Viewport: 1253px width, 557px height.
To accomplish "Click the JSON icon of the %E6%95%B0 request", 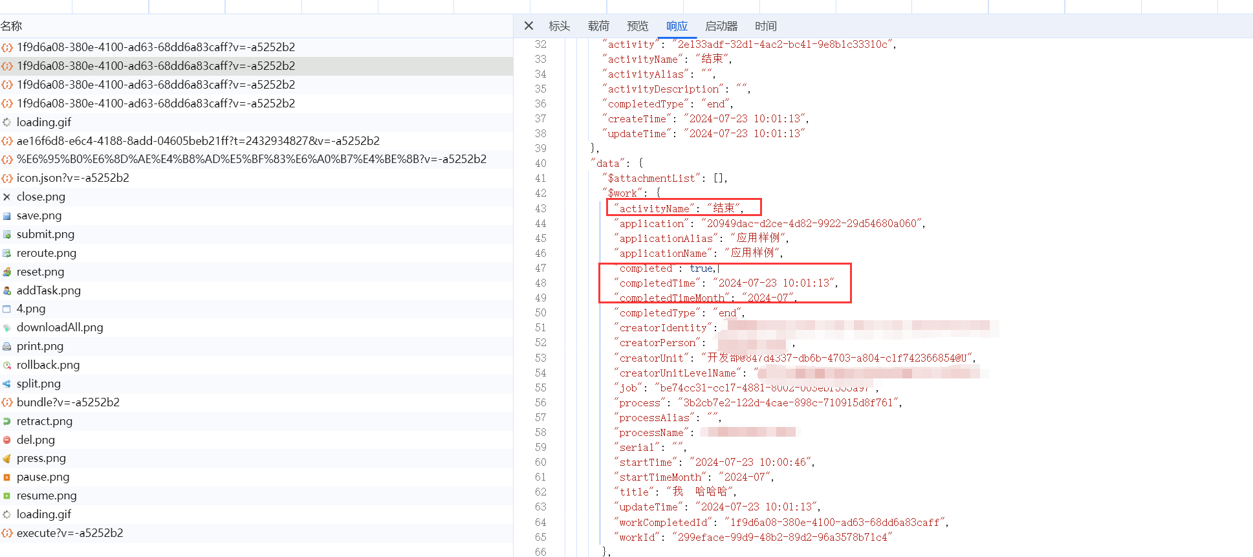I will point(6,159).
